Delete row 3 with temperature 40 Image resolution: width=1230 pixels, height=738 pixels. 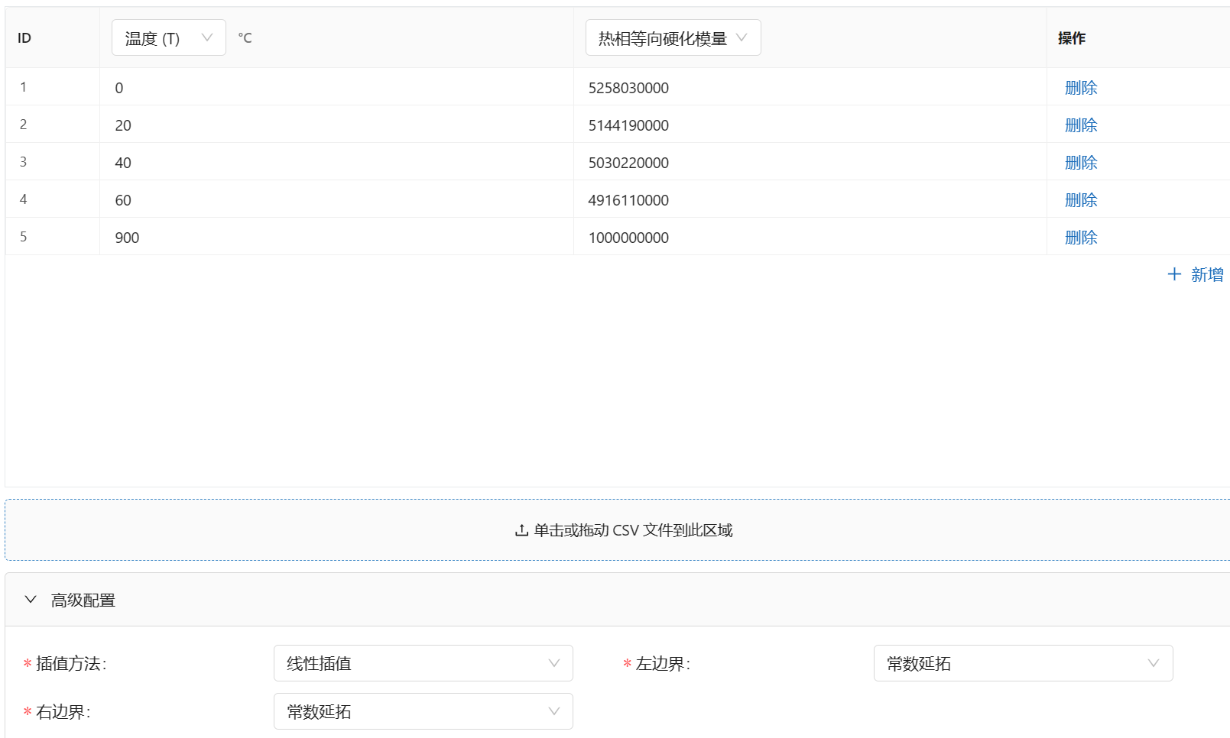[x=1081, y=162]
